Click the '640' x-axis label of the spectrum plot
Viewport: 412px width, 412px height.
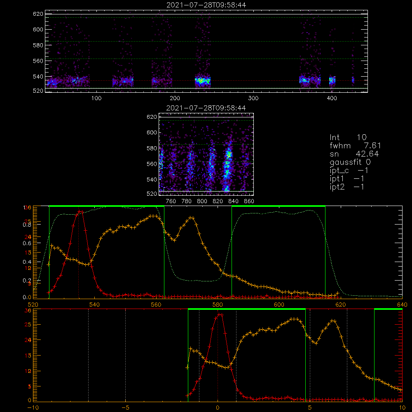coord(402,304)
